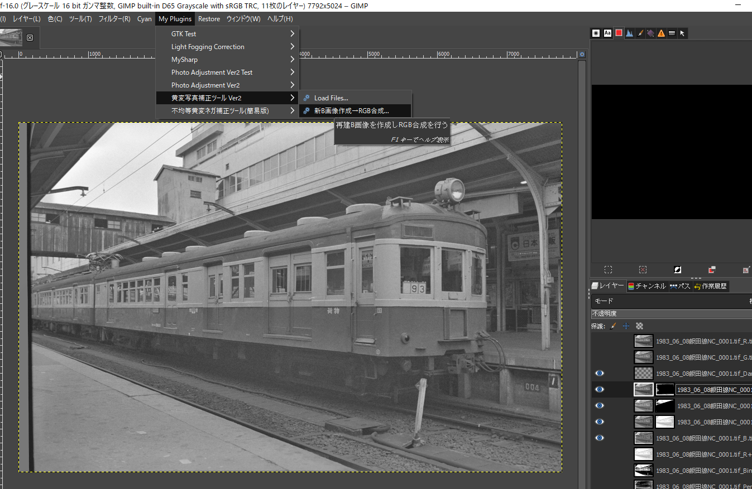This screenshot has width=752, height=489.
Task: Click the tif_B layer thumbnail
Action: (x=644, y=438)
